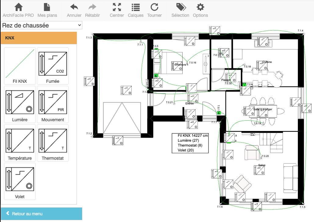This screenshot has width=314, height=222.
Task: Select the Température sensor component
Action: [x=20, y=143]
